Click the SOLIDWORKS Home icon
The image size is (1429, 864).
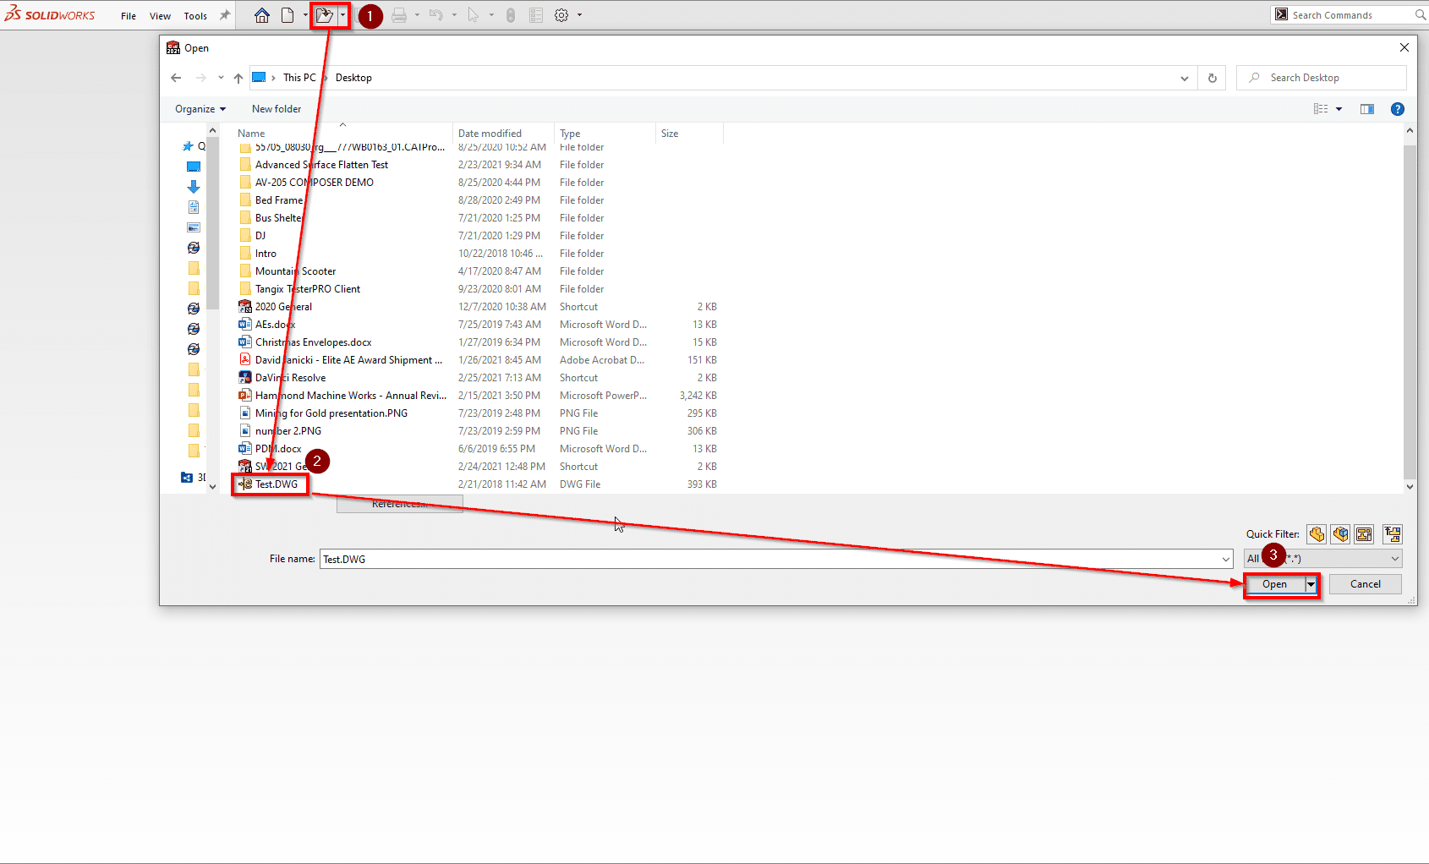[262, 15]
